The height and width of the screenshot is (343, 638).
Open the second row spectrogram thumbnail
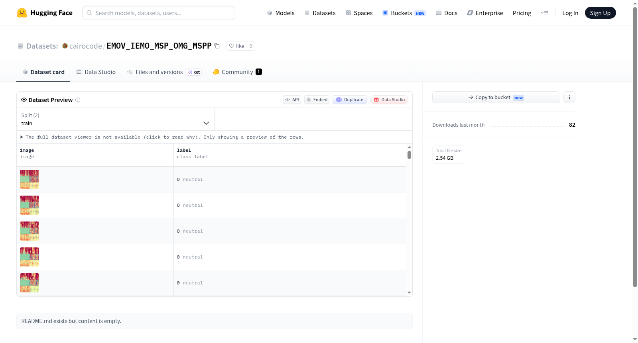pyautogui.click(x=30, y=205)
